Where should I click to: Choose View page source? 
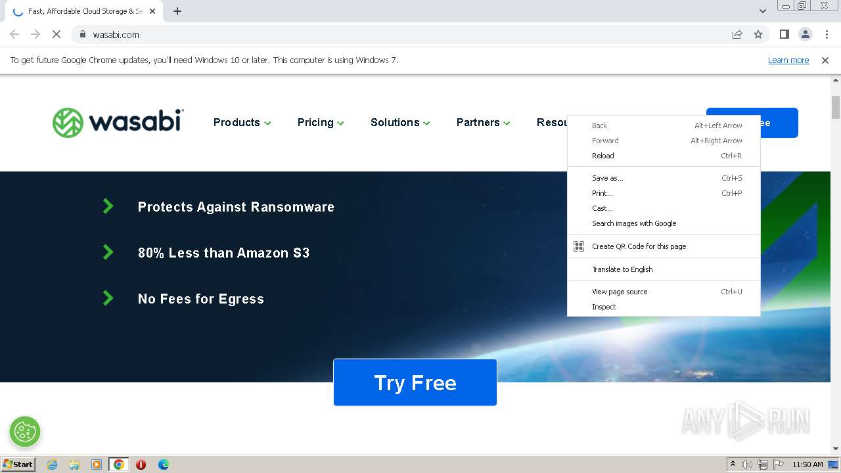pyautogui.click(x=664, y=292)
